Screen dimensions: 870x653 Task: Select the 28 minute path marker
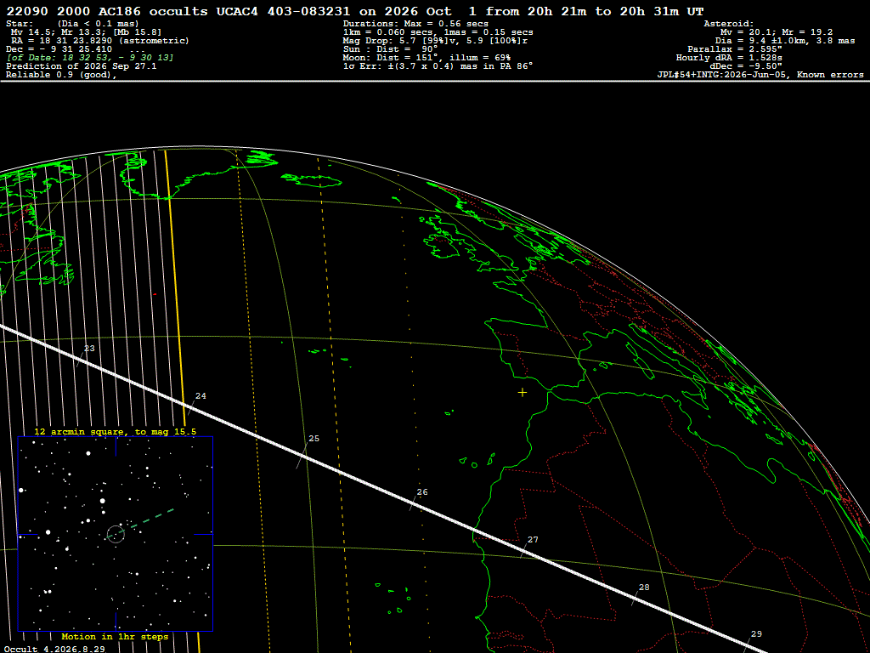[x=644, y=588]
